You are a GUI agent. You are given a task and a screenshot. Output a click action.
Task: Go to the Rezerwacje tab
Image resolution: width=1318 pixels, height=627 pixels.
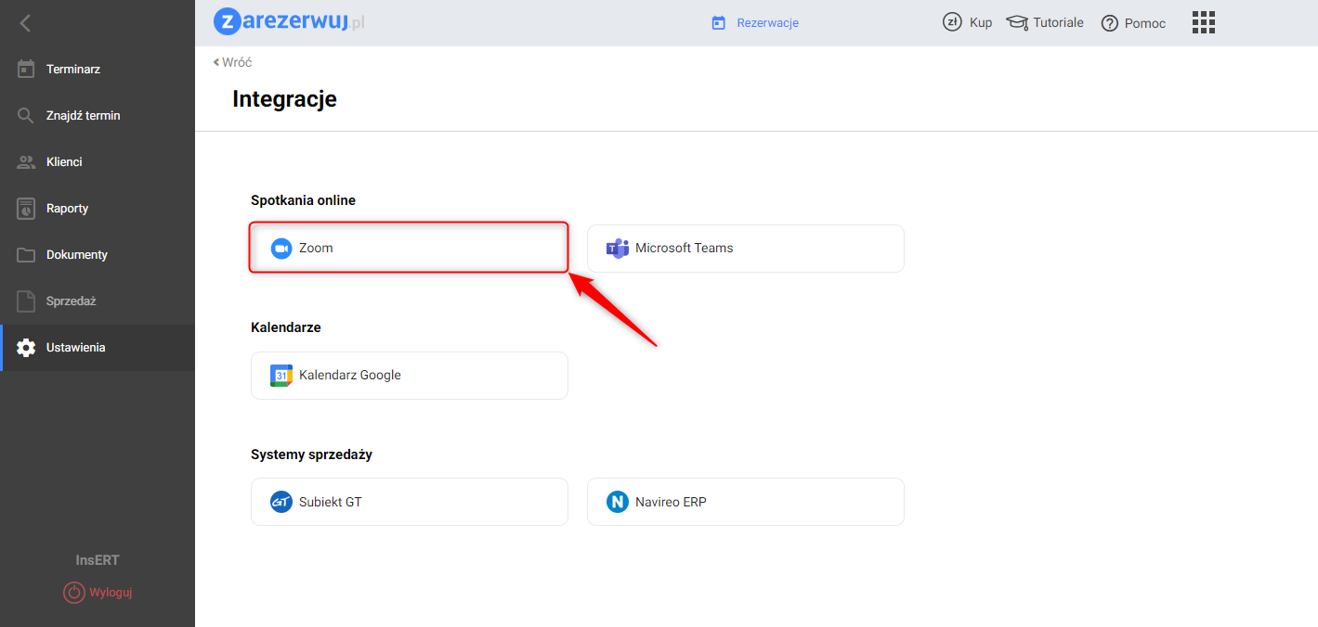pos(755,23)
